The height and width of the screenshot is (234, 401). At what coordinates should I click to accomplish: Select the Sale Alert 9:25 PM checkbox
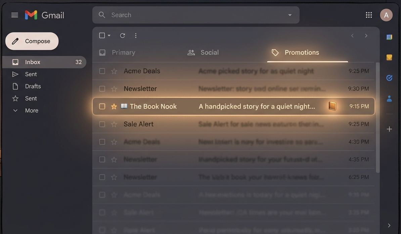(102, 124)
